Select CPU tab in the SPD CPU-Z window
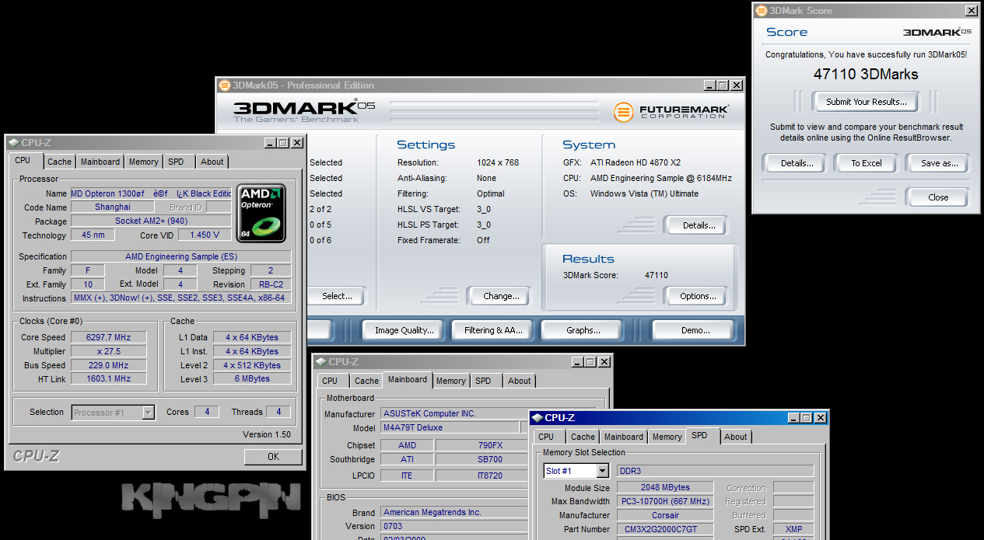 (x=546, y=437)
